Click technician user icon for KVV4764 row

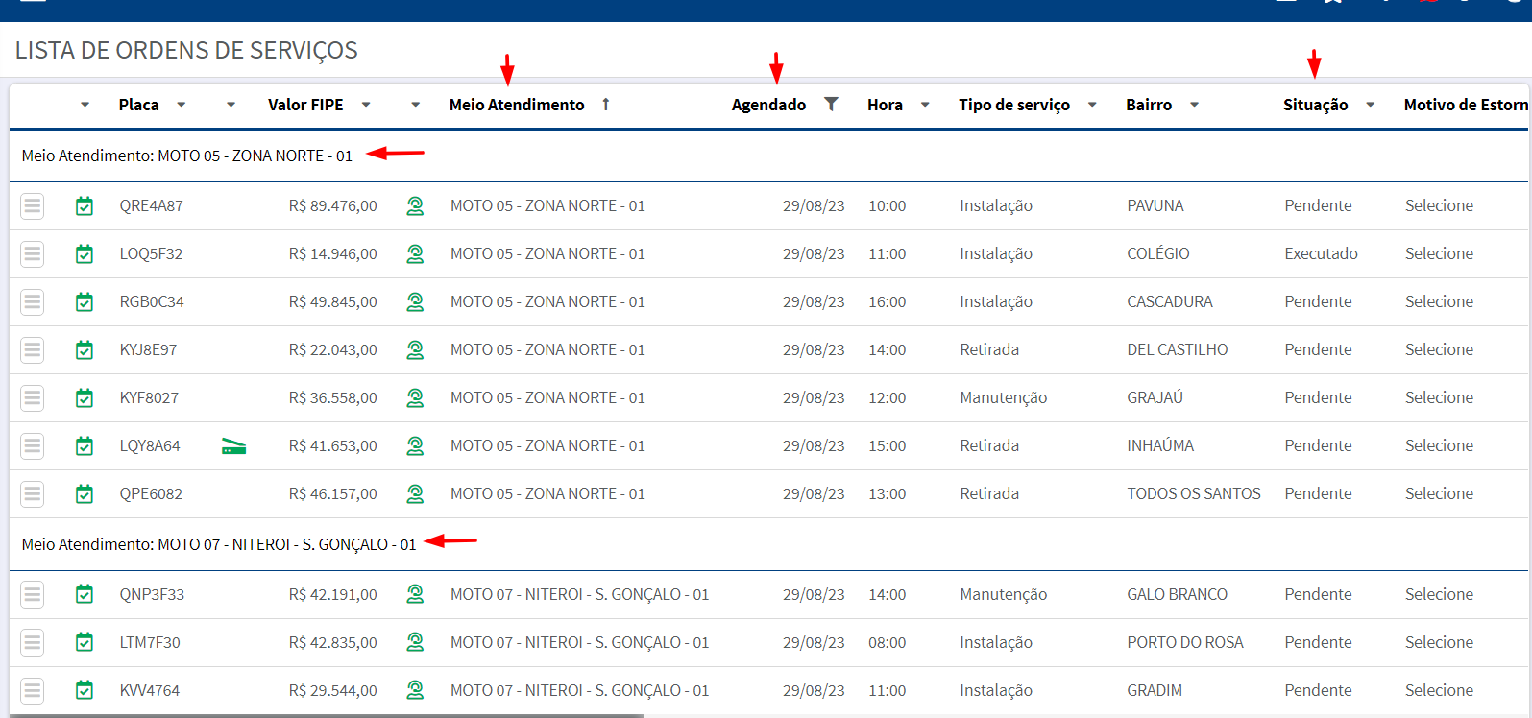point(415,690)
